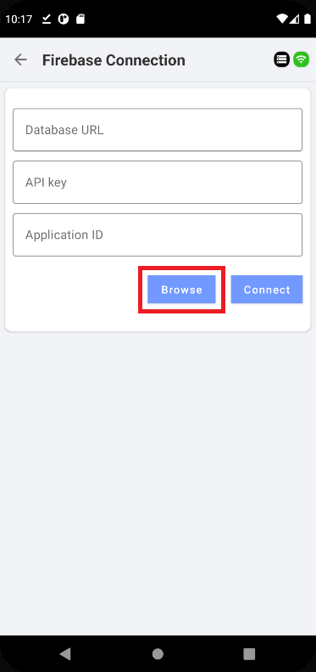Tap the green Wi-Fi connectivity icon

pos(301,59)
